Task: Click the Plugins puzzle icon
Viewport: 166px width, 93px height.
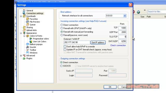Action: point(24,58)
